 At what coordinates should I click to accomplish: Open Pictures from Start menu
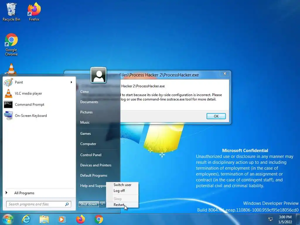86,112
